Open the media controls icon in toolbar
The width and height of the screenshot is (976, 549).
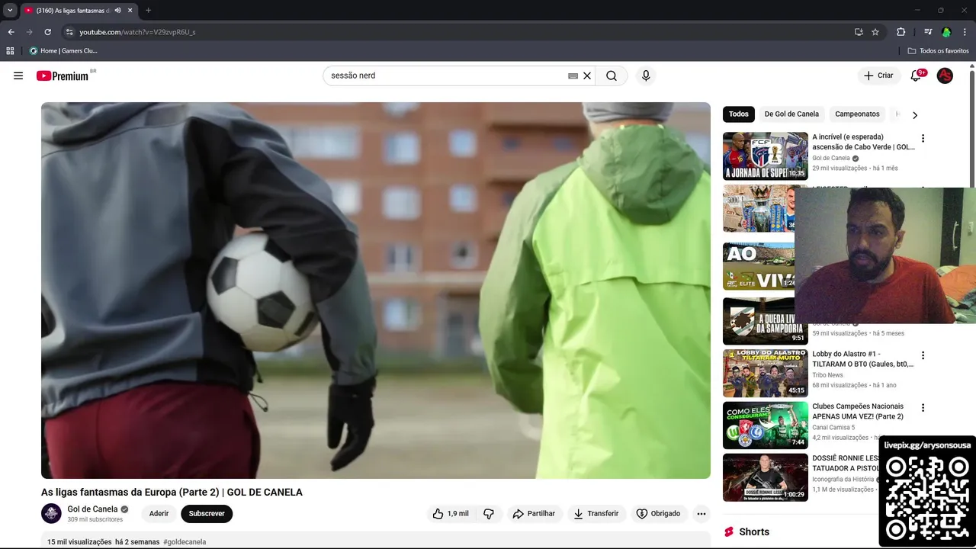[x=928, y=32]
